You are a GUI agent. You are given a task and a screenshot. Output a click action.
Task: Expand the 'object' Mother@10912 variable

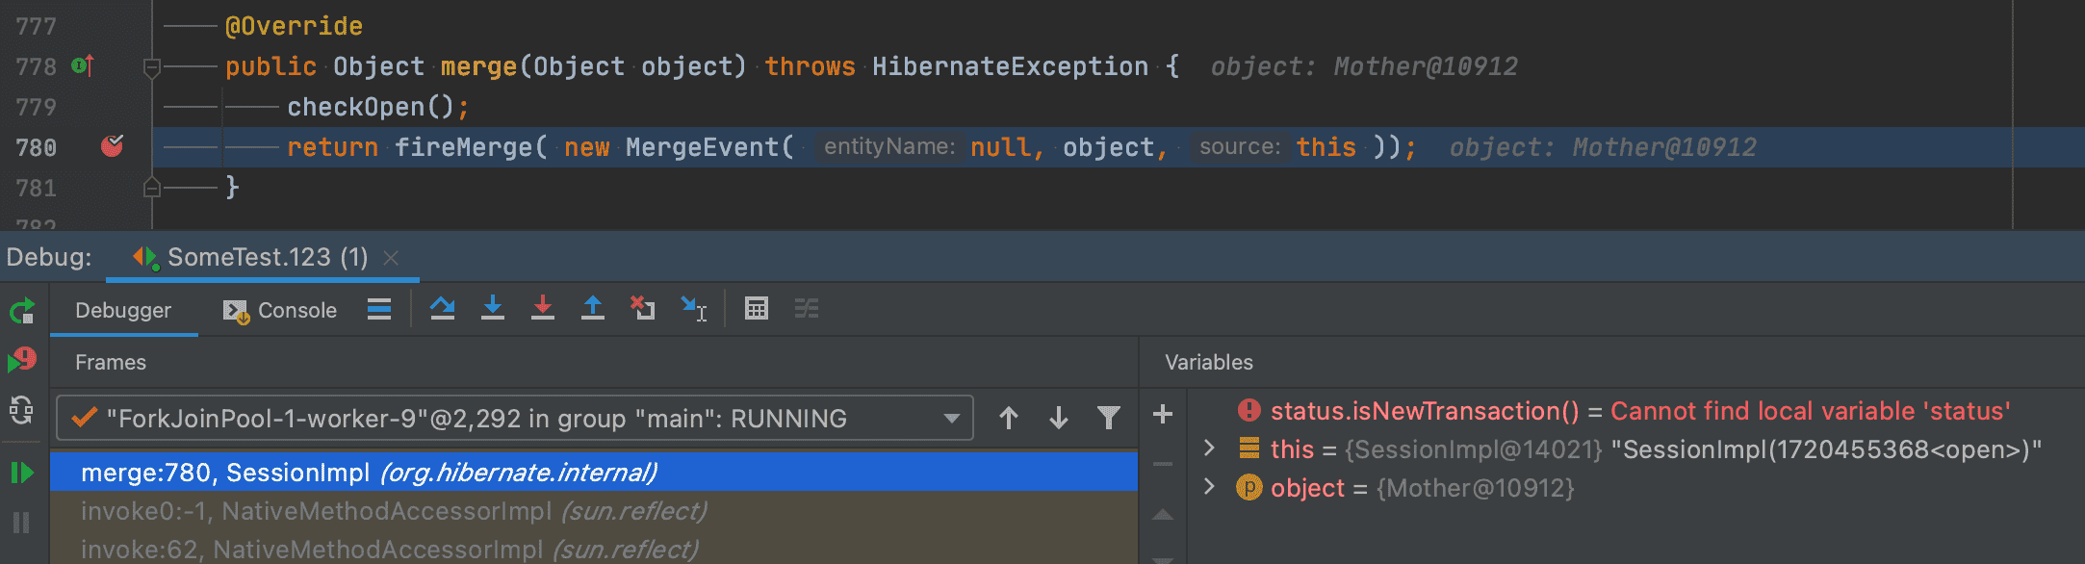pos(1210,487)
